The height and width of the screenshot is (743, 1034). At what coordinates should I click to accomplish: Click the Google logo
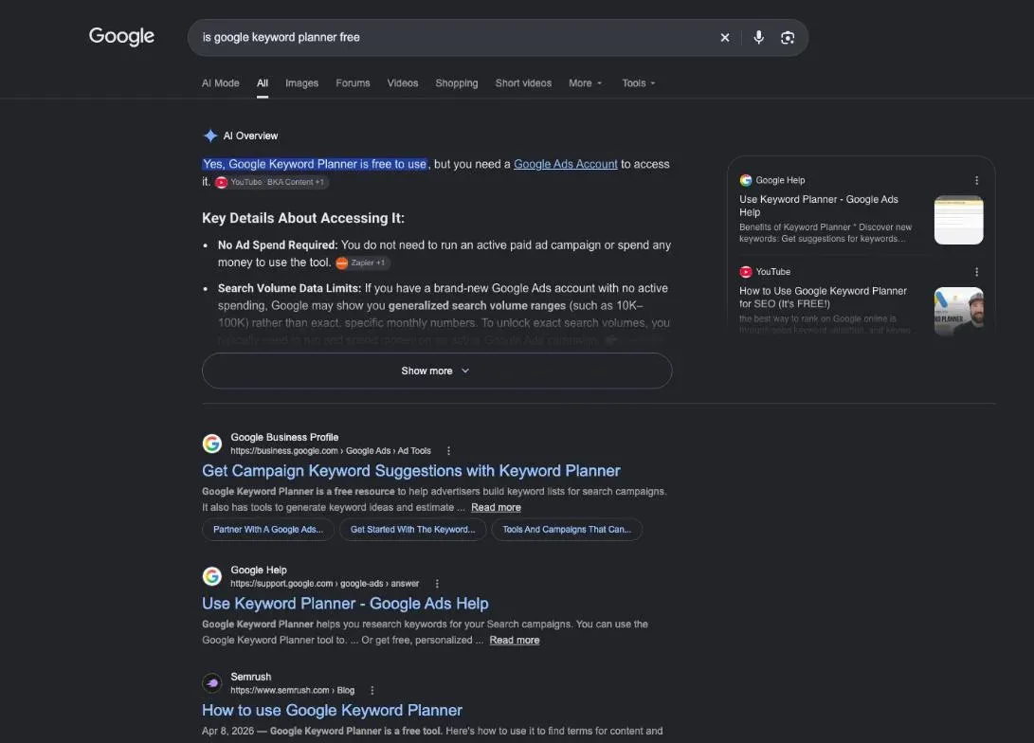121,36
